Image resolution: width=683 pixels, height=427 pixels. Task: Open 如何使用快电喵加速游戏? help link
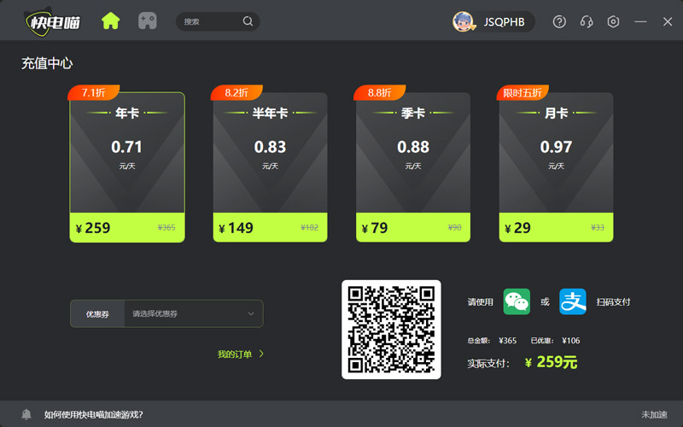click(94, 414)
